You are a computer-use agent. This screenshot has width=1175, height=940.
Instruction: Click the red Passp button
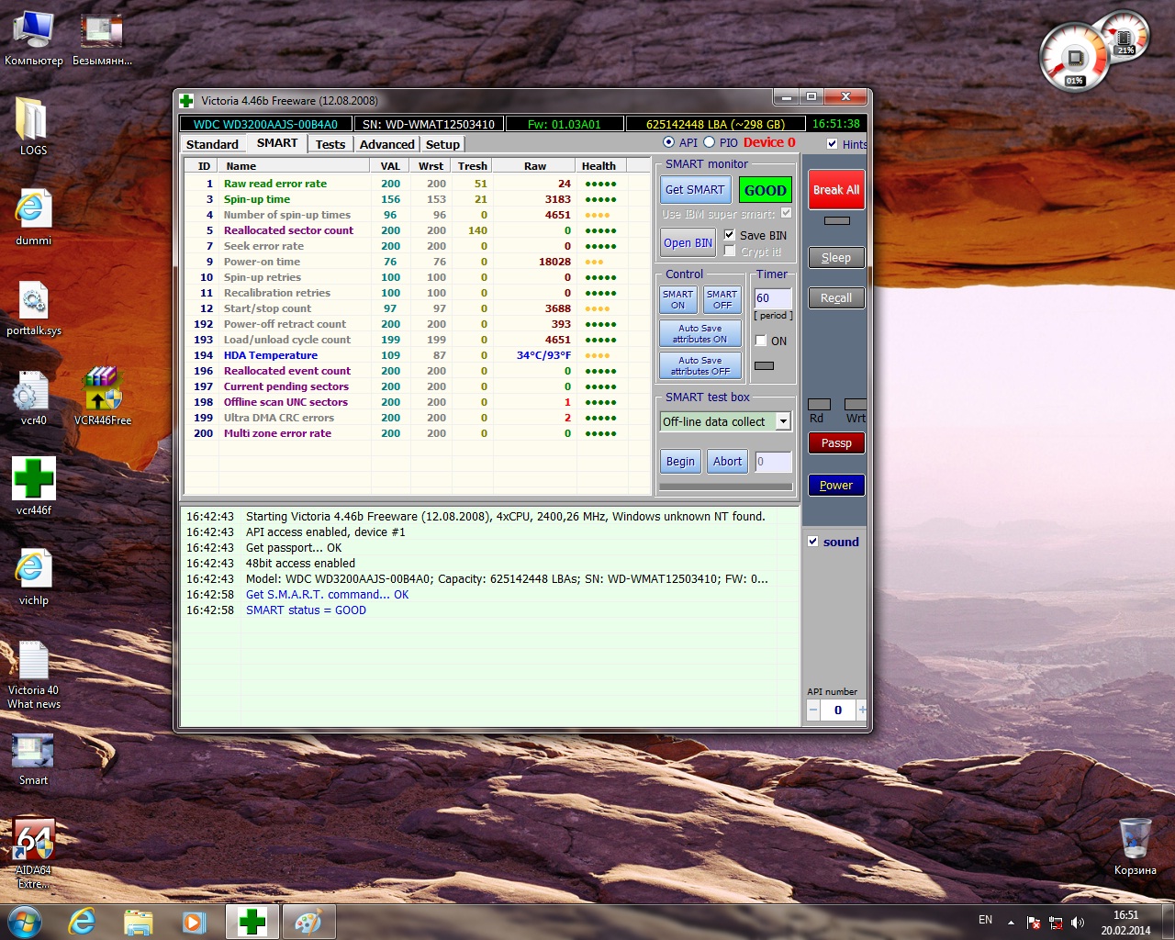pyautogui.click(x=836, y=443)
